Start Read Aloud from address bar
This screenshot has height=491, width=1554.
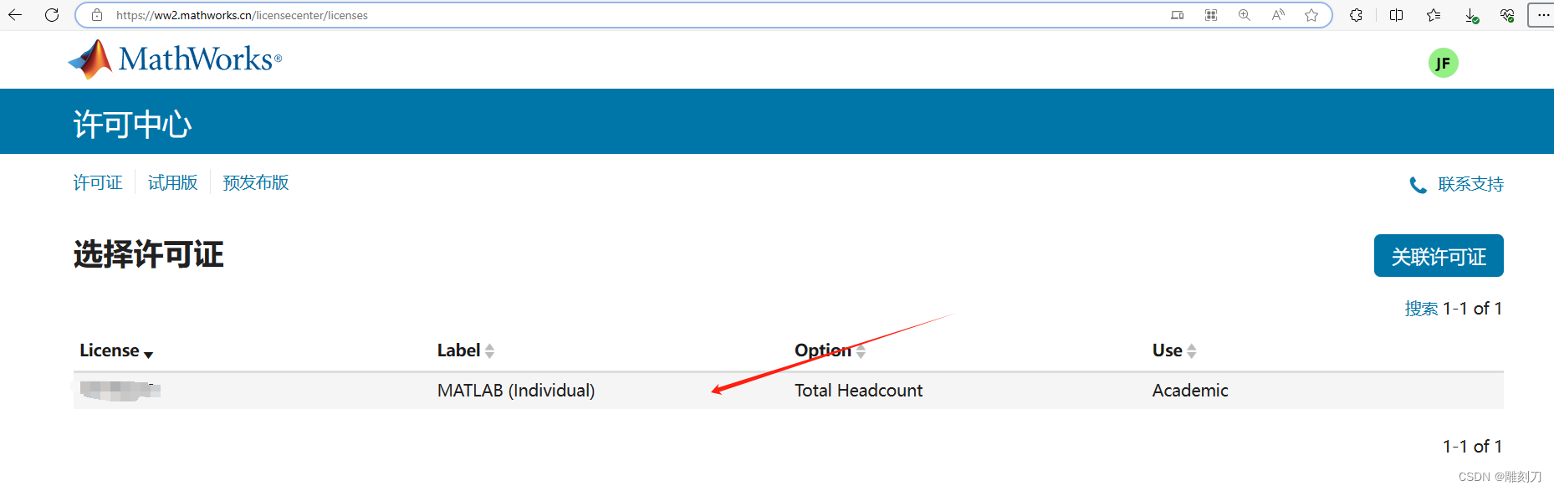(1278, 15)
